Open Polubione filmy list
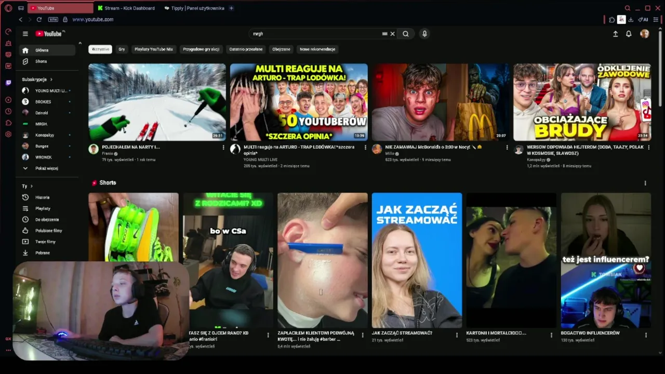 [47, 231]
